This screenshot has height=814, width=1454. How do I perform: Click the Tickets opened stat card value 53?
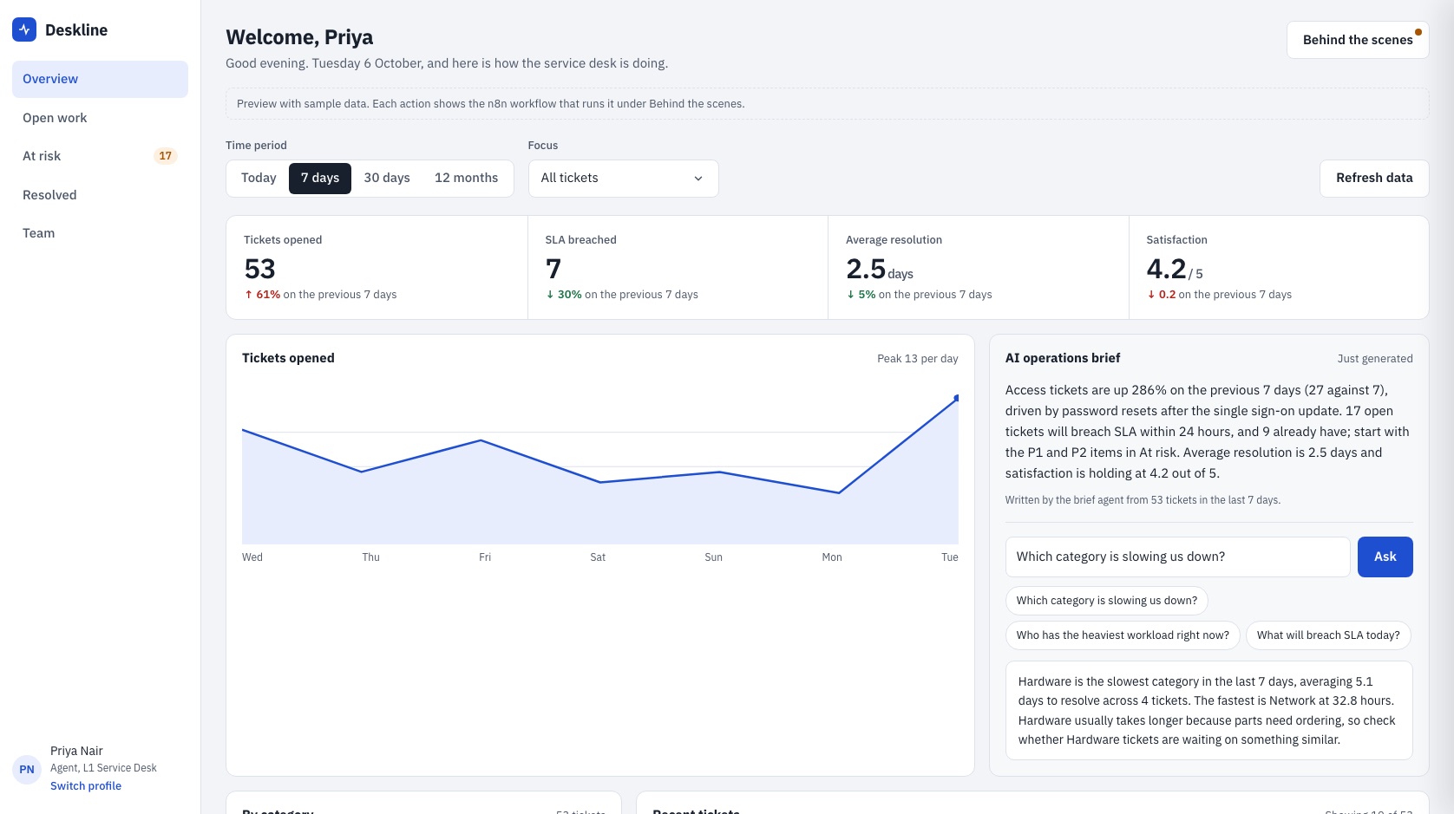259,269
